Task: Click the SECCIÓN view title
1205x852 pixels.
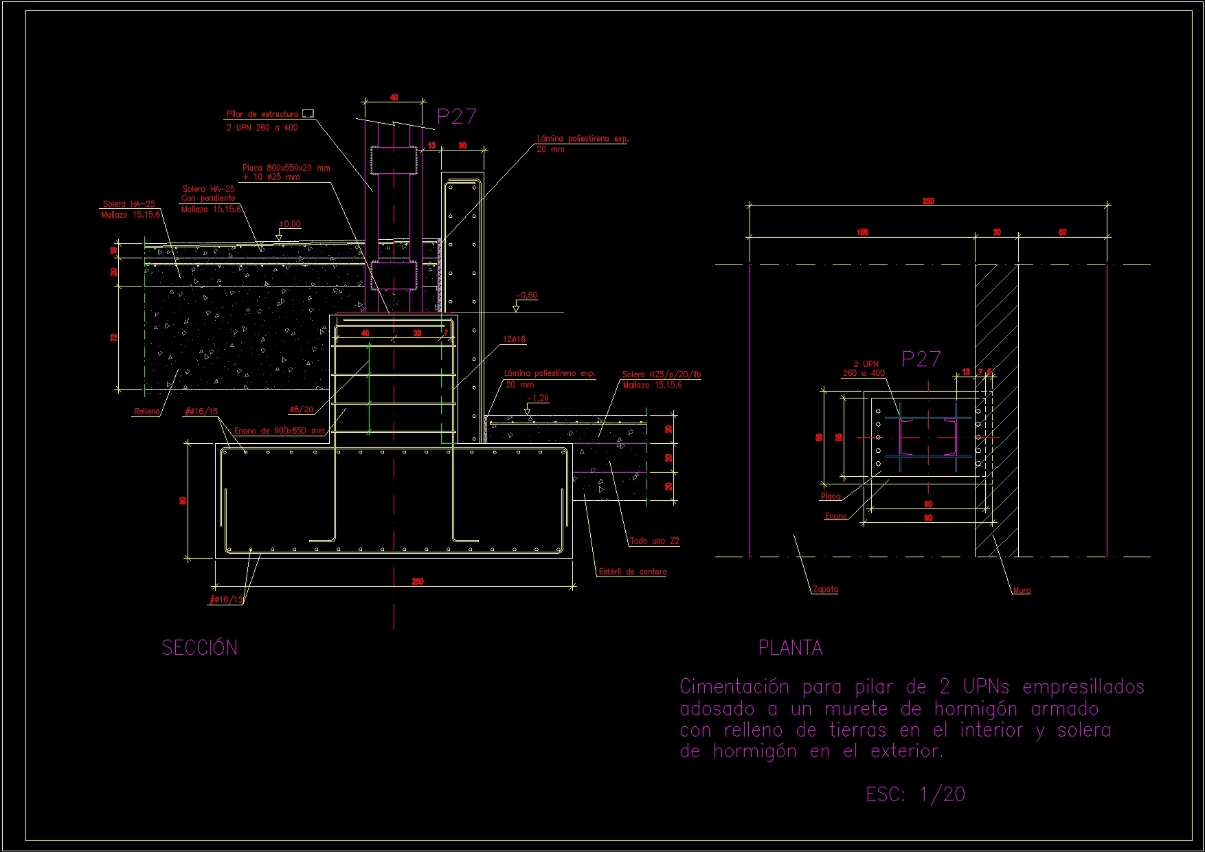Action: (x=199, y=647)
